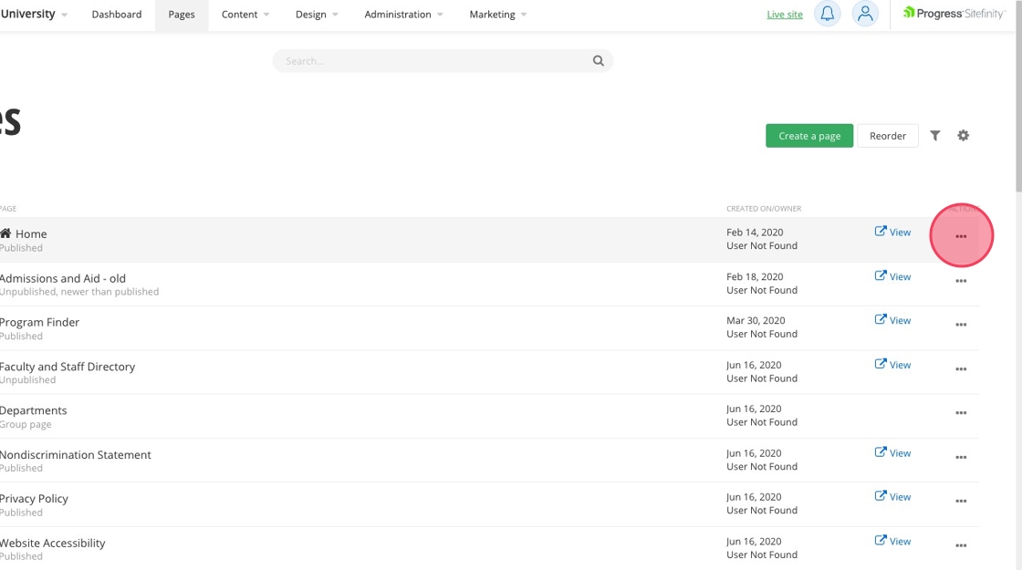The width and height of the screenshot is (1022, 570).
Task: Open actions menu for Program Finder
Action: [961, 325]
